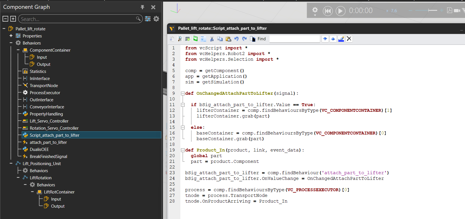Reset simulation with the rewind button
The height and width of the screenshot is (219, 465).
pyautogui.click(x=328, y=11)
